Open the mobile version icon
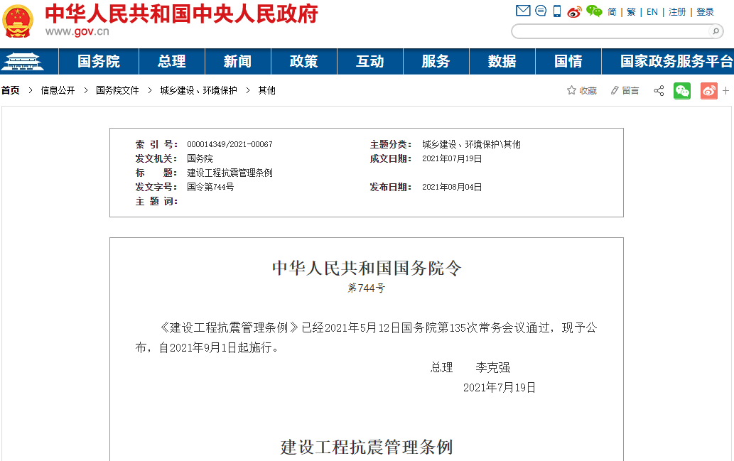The width and height of the screenshot is (734, 461). [556, 11]
